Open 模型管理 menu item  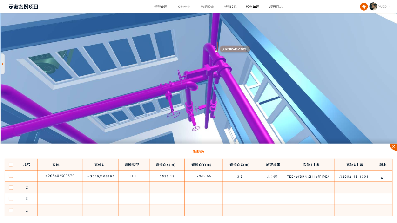click(x=161, y=7)
